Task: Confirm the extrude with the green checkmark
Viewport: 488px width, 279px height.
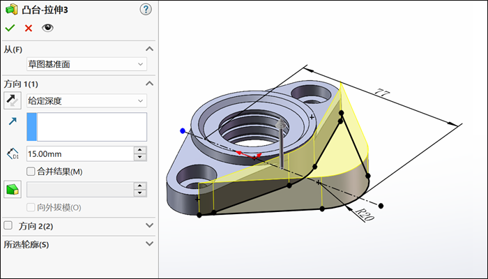Action: click(x=10, y=28)
